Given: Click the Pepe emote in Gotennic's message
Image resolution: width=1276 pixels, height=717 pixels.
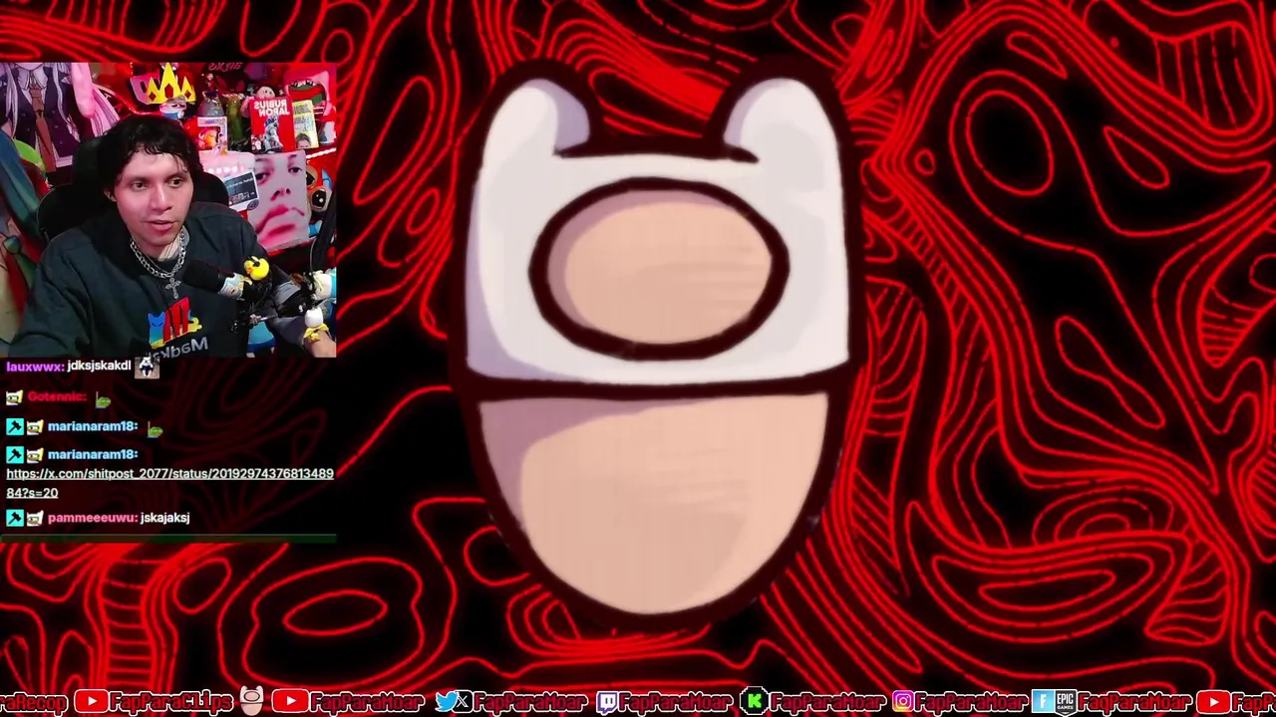Looking at the screenshot, I should [x=104, y=400].
